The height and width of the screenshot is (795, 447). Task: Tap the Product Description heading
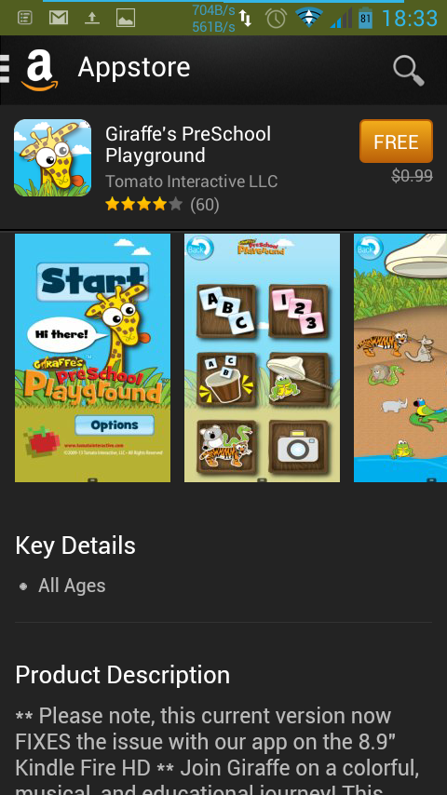click(x=122, y=675)
